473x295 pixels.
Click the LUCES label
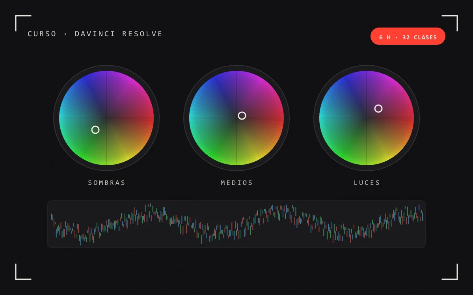(x=367, y=183)
